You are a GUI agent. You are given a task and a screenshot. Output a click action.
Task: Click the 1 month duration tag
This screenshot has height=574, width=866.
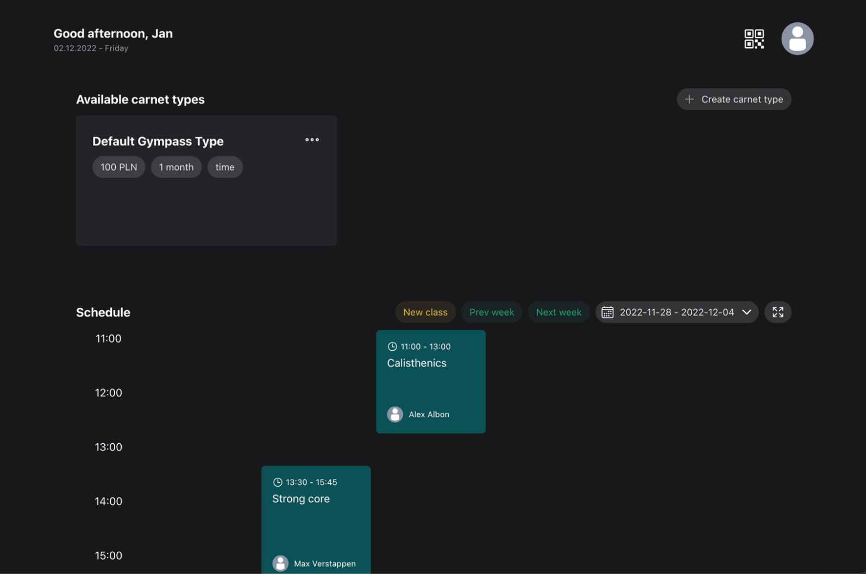click(176, 167)
